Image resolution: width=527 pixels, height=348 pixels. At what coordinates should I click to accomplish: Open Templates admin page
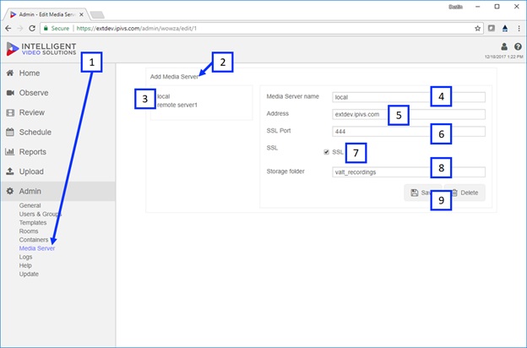click(x=33, y=223)
